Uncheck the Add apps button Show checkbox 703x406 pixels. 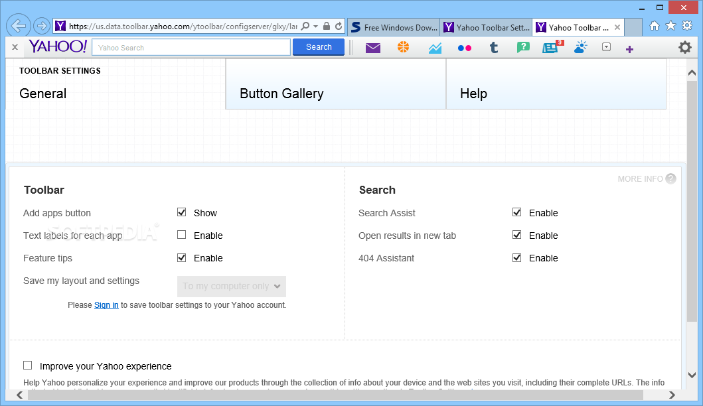click(182, 212)
